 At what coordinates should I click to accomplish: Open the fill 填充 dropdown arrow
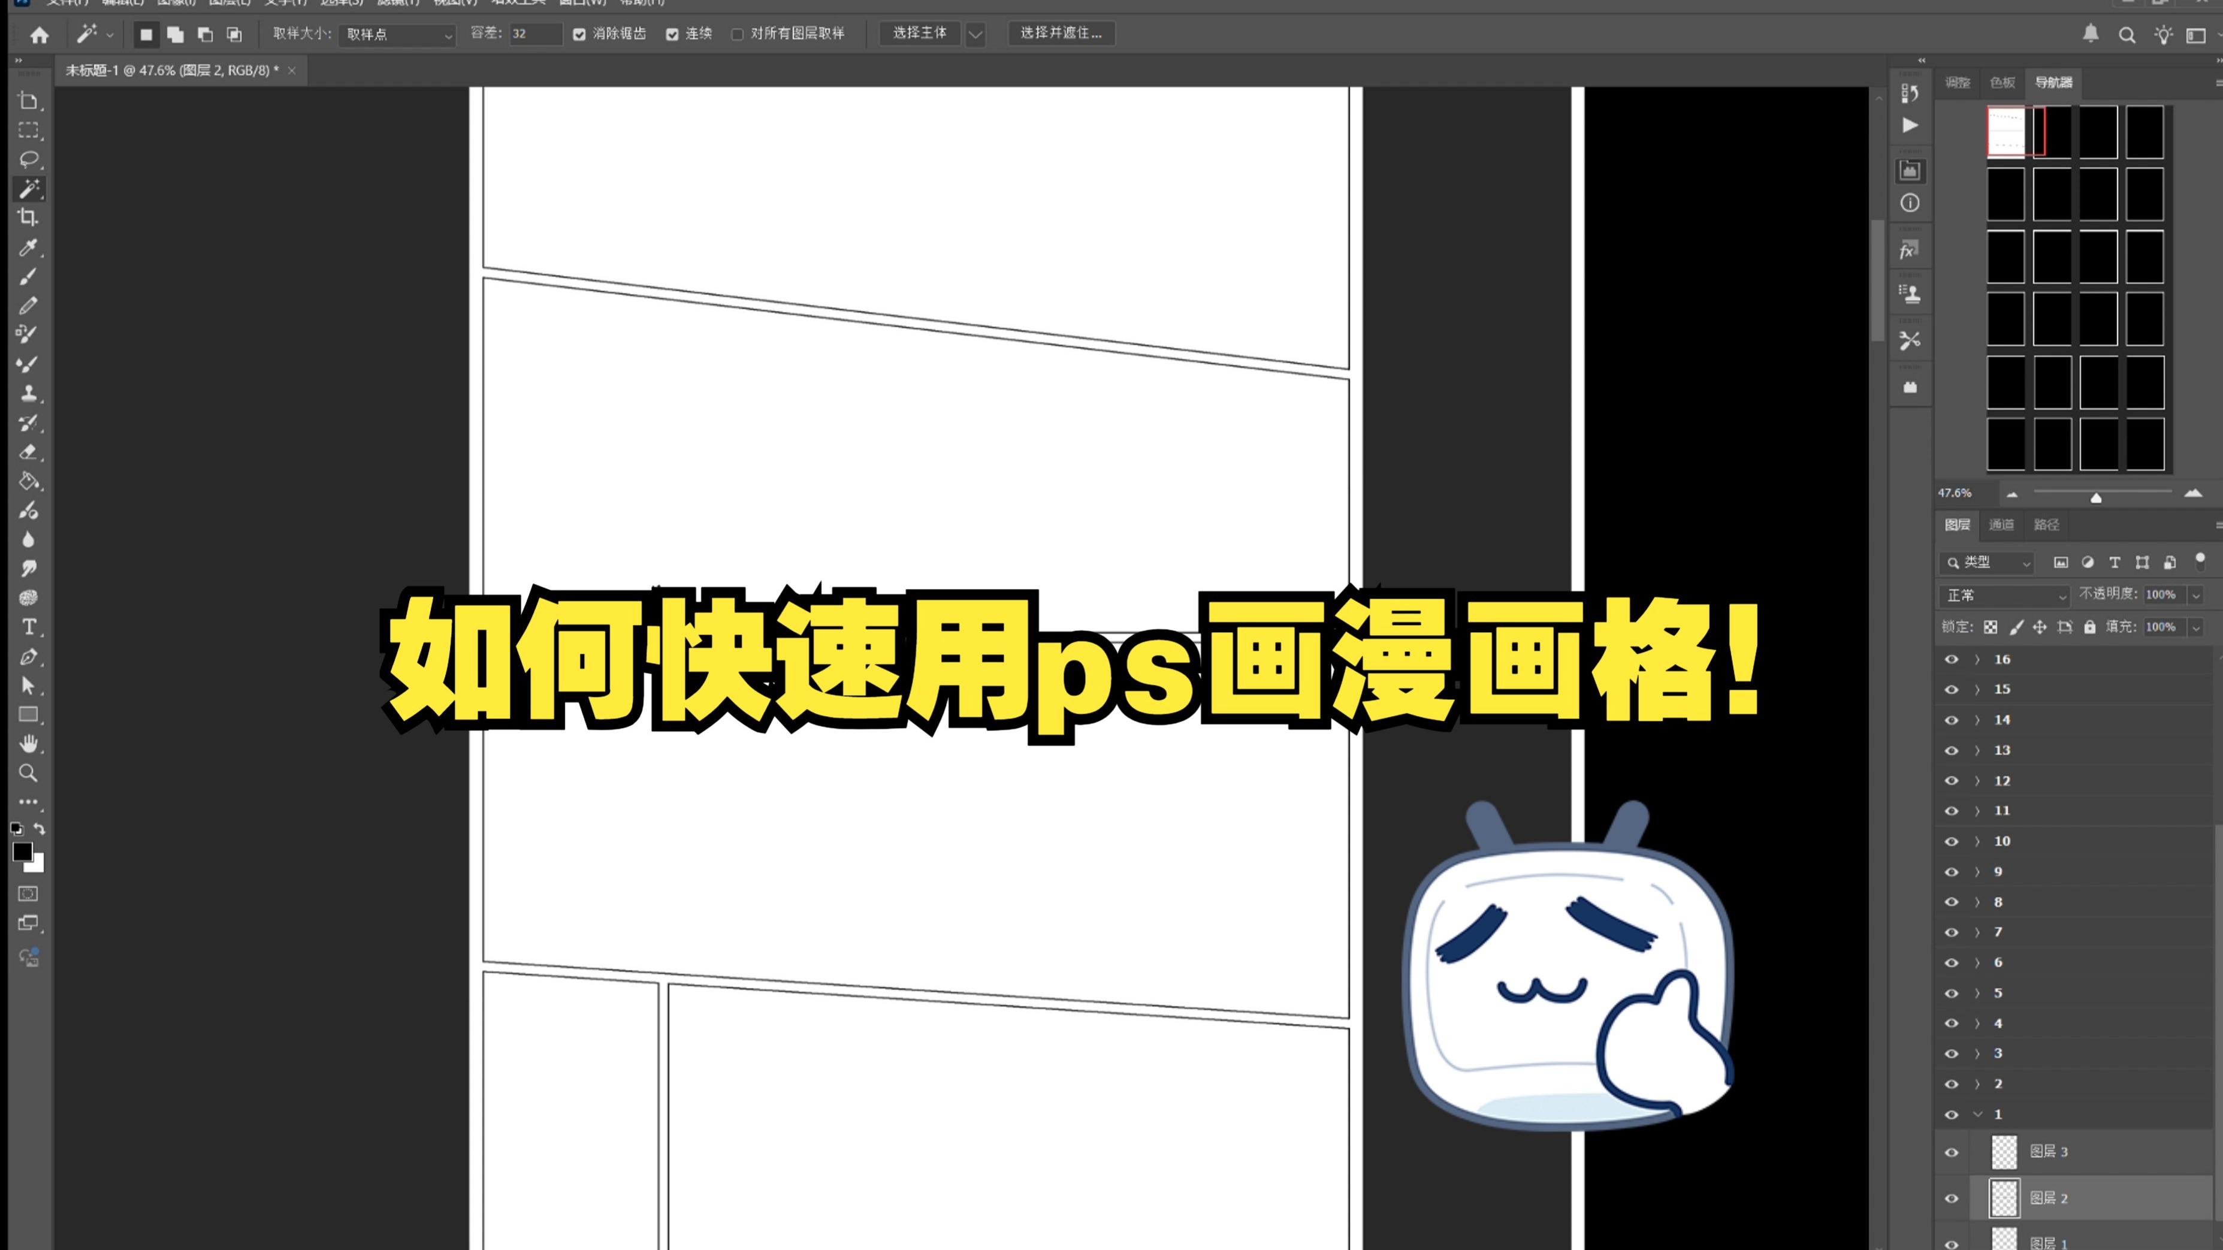(x=2196, y=627)
